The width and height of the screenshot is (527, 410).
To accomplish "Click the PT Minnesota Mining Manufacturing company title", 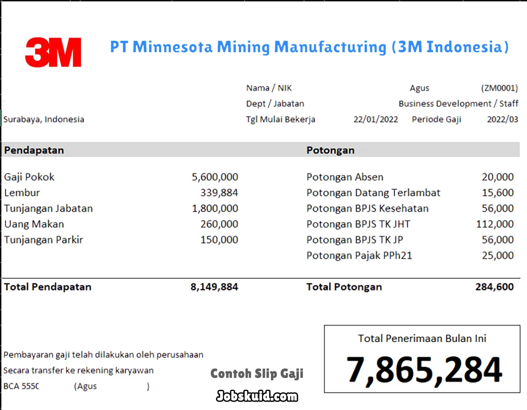I will 309,46.
